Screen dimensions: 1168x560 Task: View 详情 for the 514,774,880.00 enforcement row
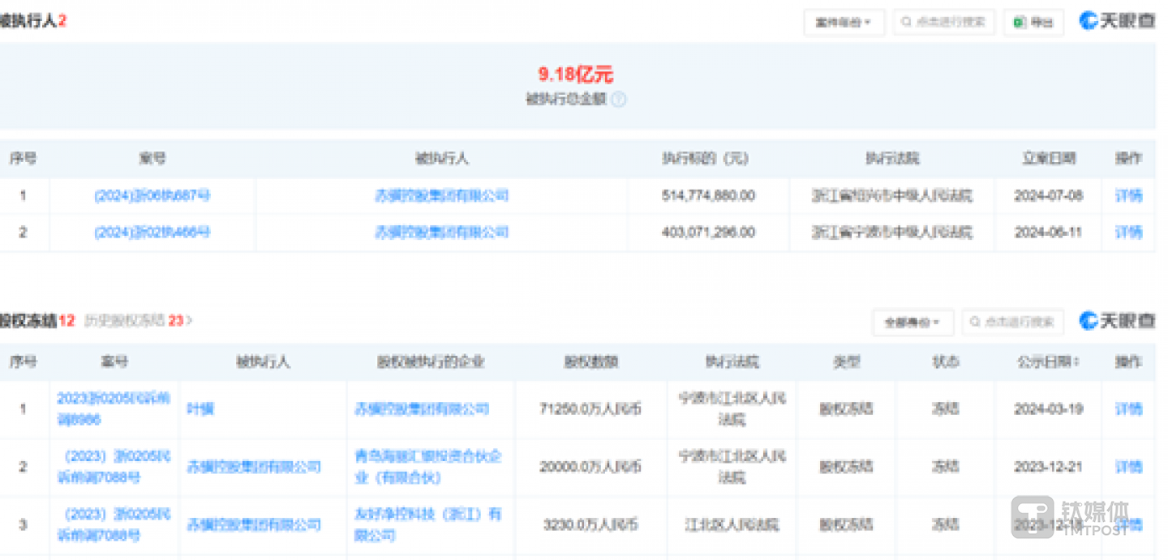click(1128, 195)
